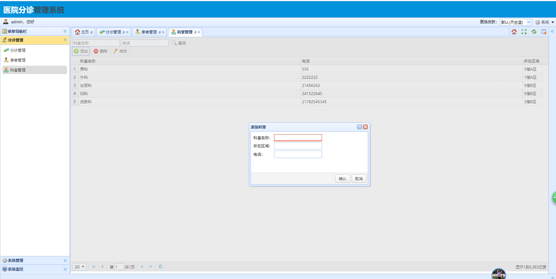Select the 男科 row
This screenshot has height=279, width=556.
coord(307,69)
